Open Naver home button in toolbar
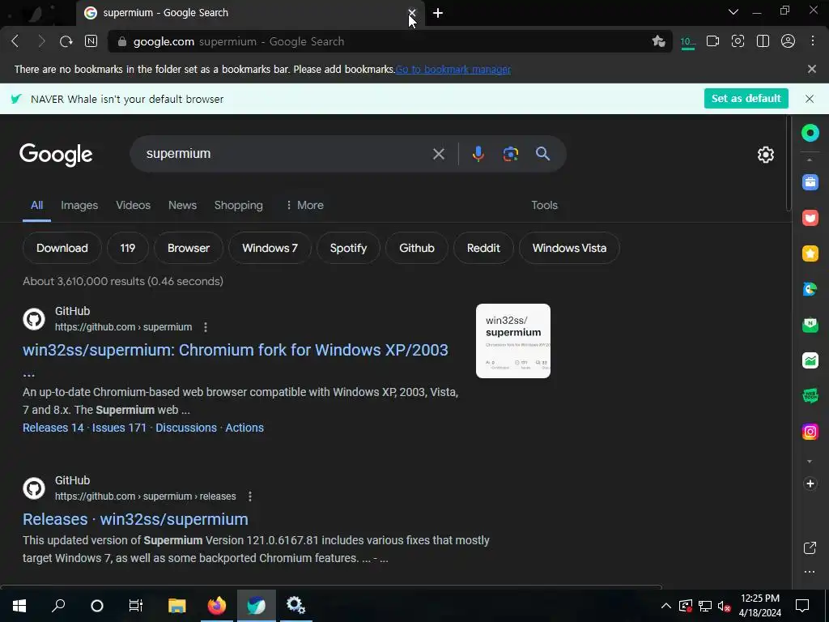 [91, 41]
